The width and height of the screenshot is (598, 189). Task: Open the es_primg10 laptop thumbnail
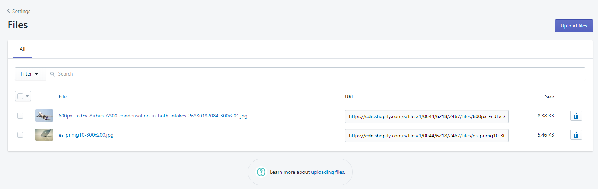[44, 135]
